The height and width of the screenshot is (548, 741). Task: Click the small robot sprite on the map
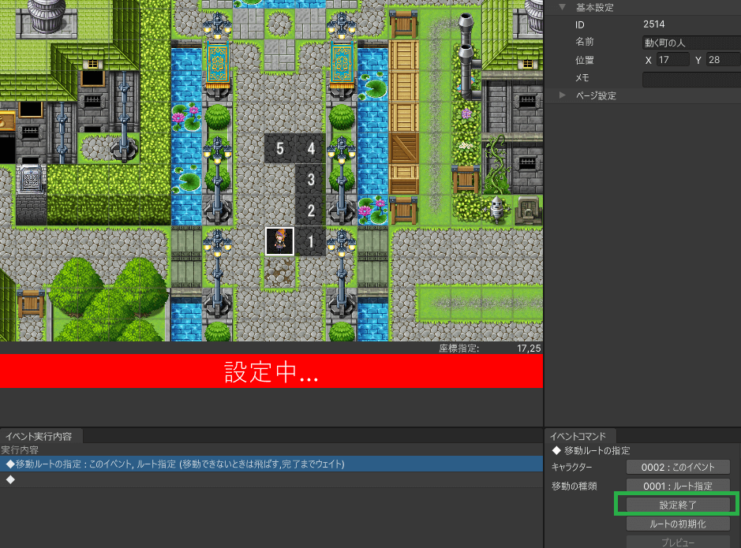496,210
